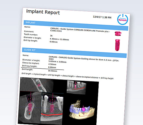Click drill length value "18.50mm"

coord(52,71)
